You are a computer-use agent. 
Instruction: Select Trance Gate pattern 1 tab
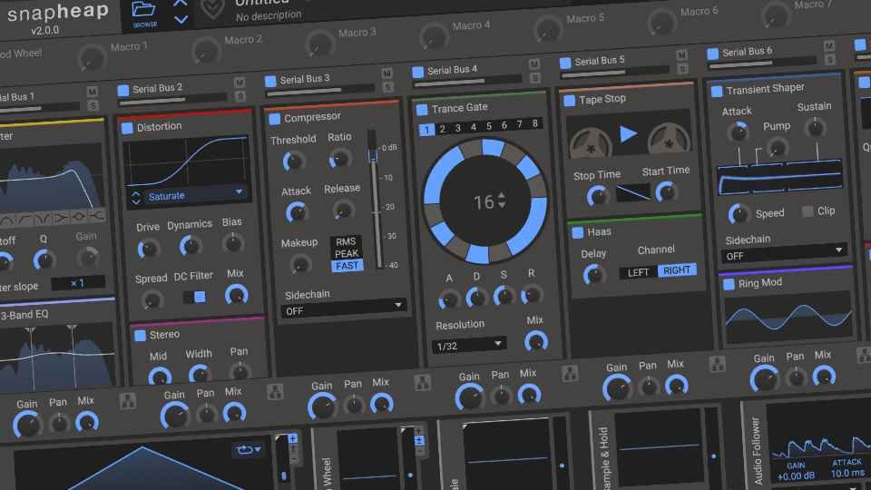[x=426, y=130]
